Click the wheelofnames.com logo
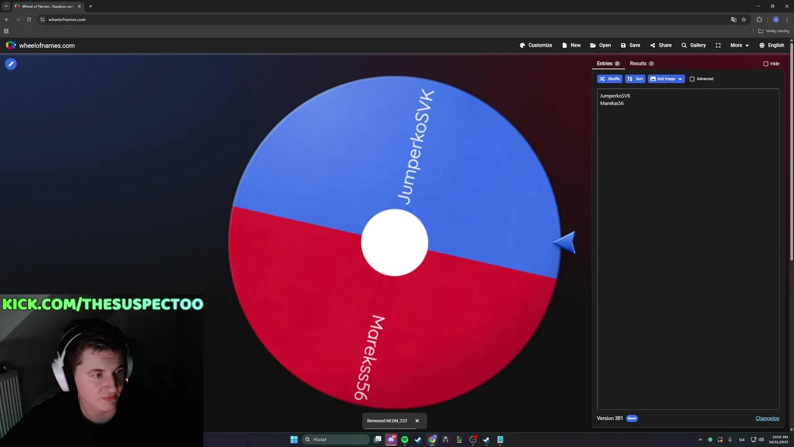Viewport: 794px width, 447px height. [x=40, y=45]
